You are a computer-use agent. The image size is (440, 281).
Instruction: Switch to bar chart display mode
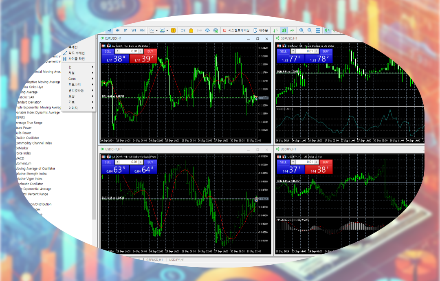pos(275,30)
